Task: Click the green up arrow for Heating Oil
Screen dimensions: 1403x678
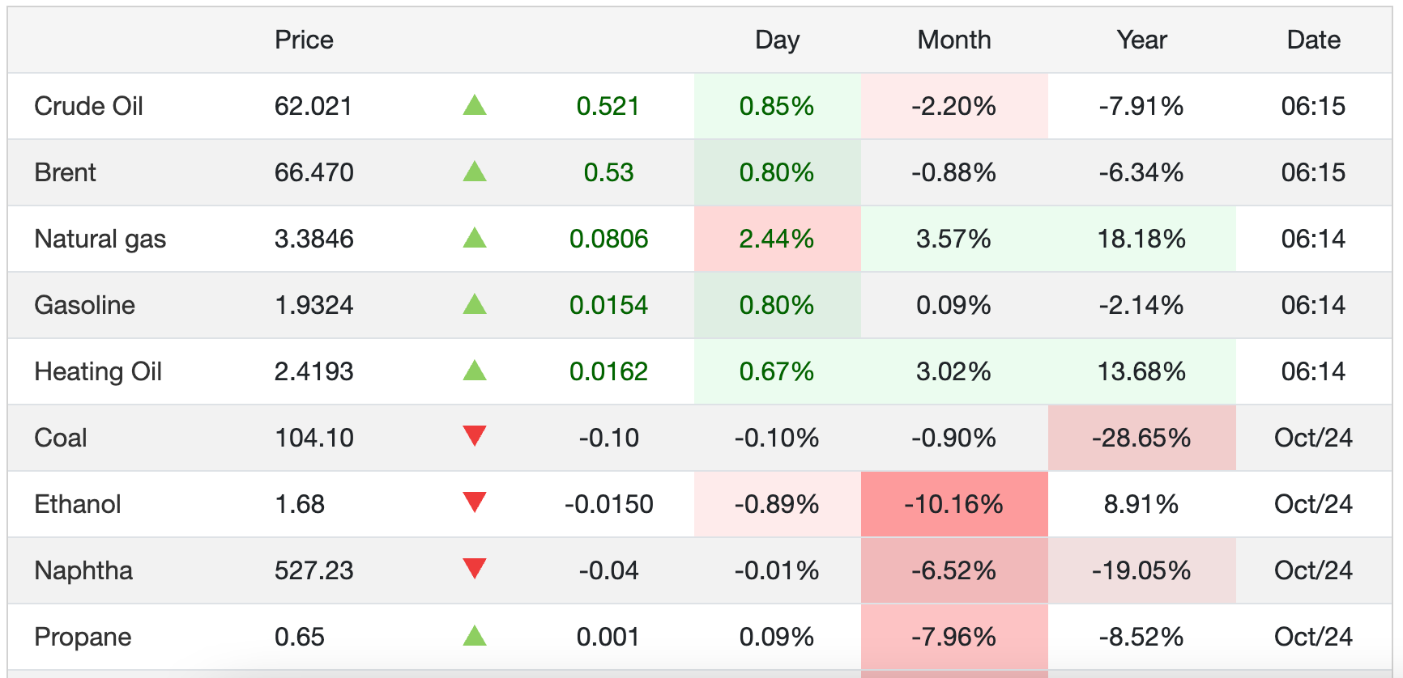Action: pos(475,371)
